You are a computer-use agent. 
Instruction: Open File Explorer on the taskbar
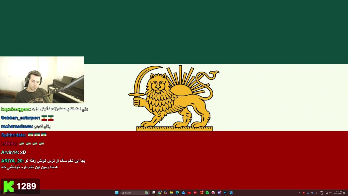click(x=171, y=193)
